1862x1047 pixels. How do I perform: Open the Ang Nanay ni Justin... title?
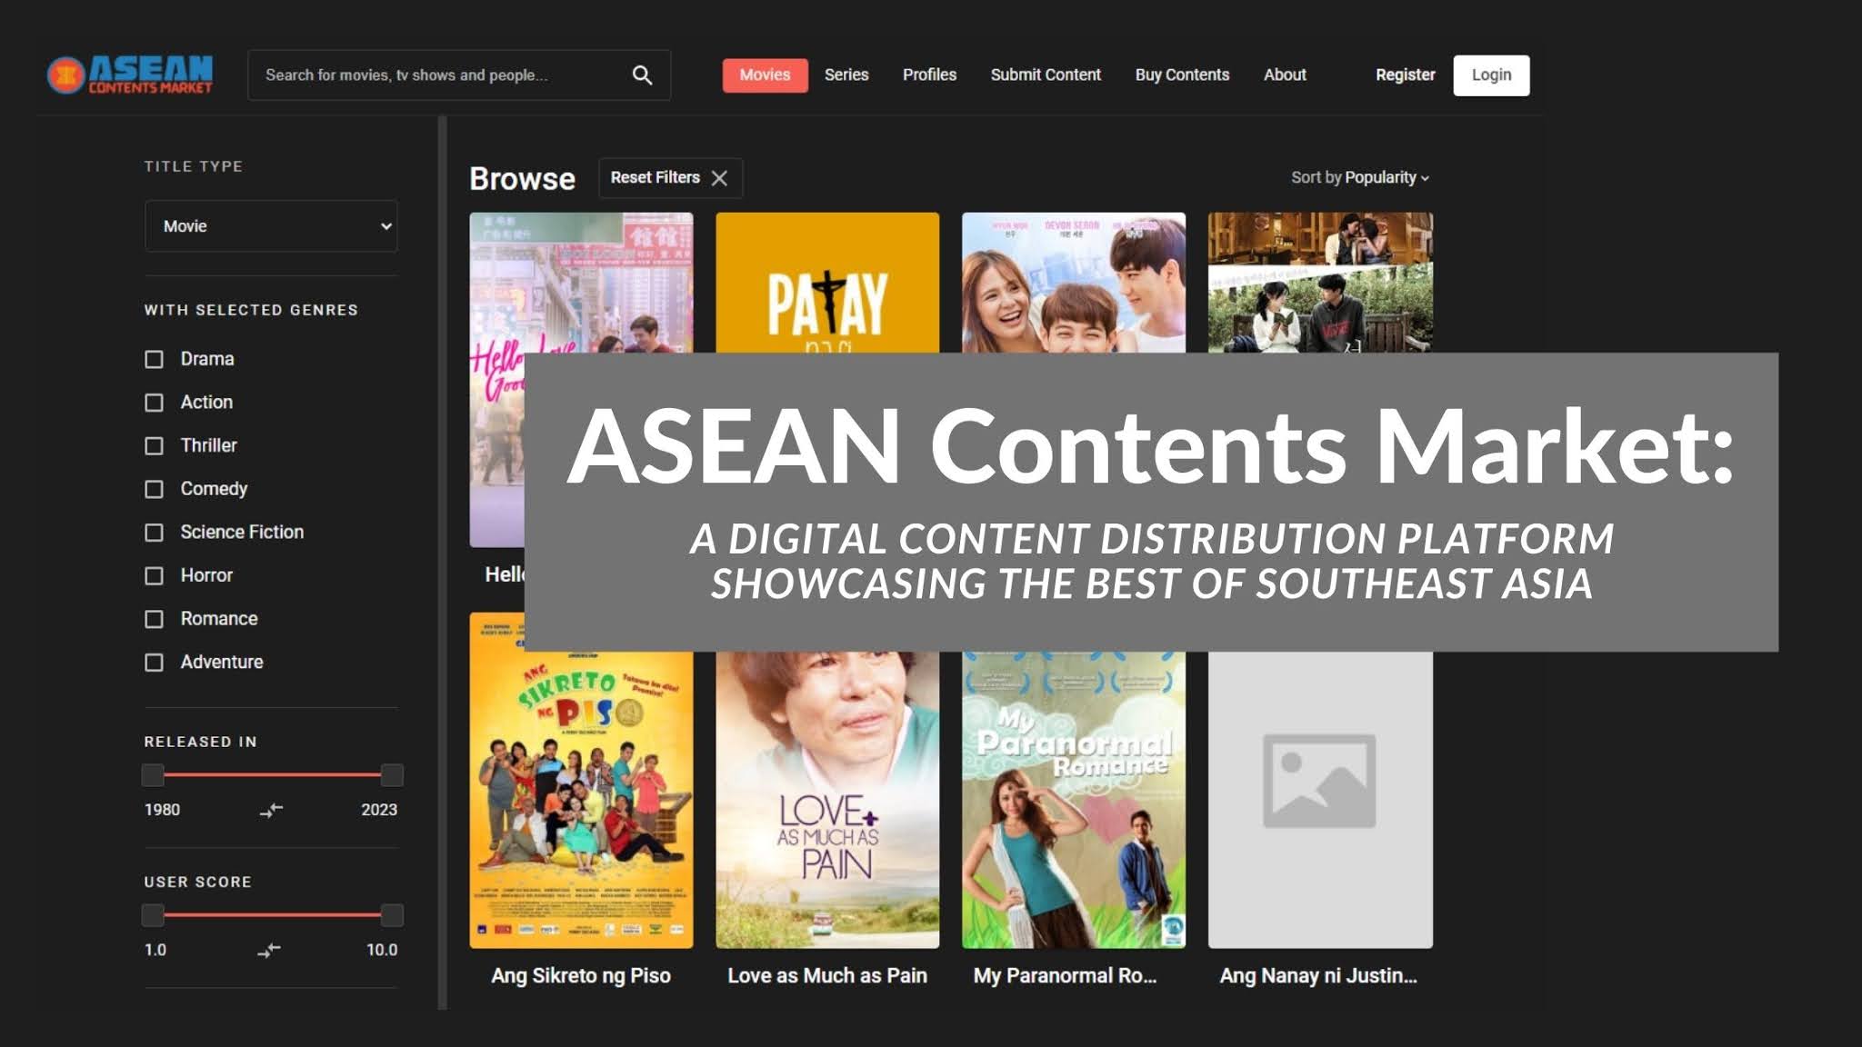pos(1318,976)
